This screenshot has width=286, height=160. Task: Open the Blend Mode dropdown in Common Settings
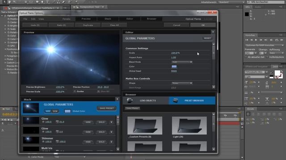[182, 62]
